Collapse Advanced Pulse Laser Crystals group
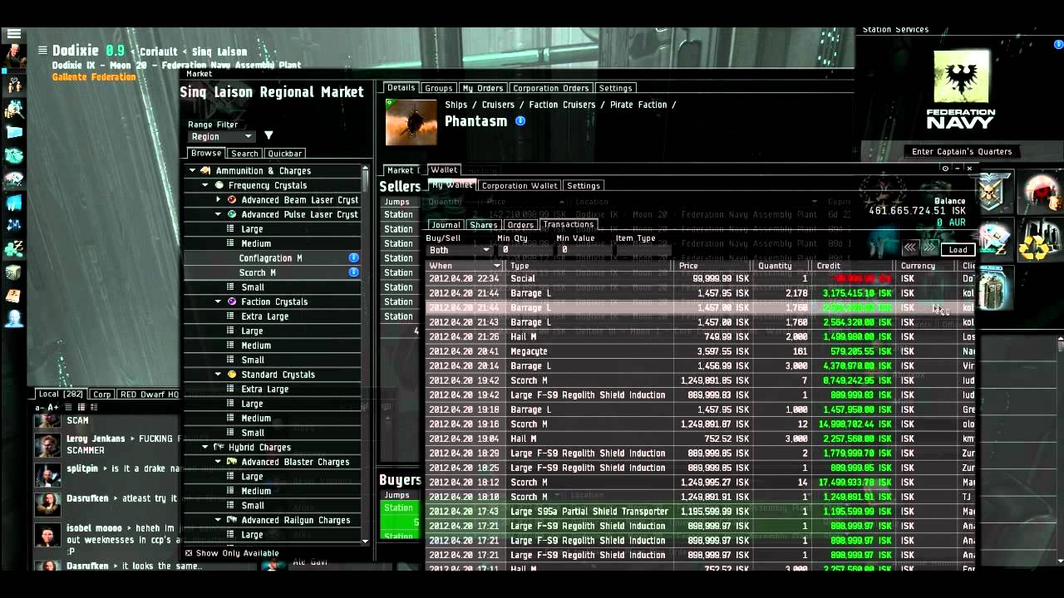 (219, 214)
